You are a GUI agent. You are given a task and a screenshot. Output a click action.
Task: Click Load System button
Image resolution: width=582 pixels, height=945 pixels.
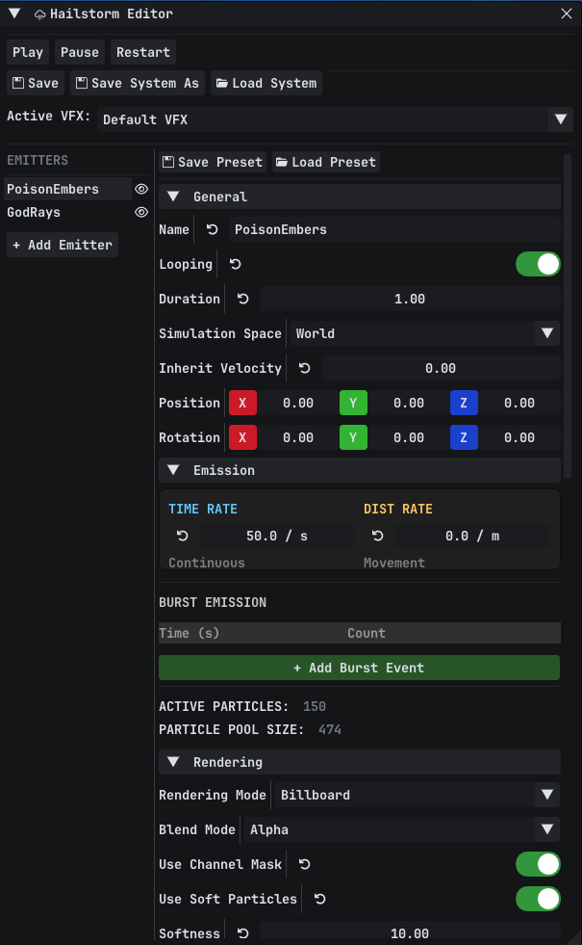pyautogui.click(x=266, y=83)
